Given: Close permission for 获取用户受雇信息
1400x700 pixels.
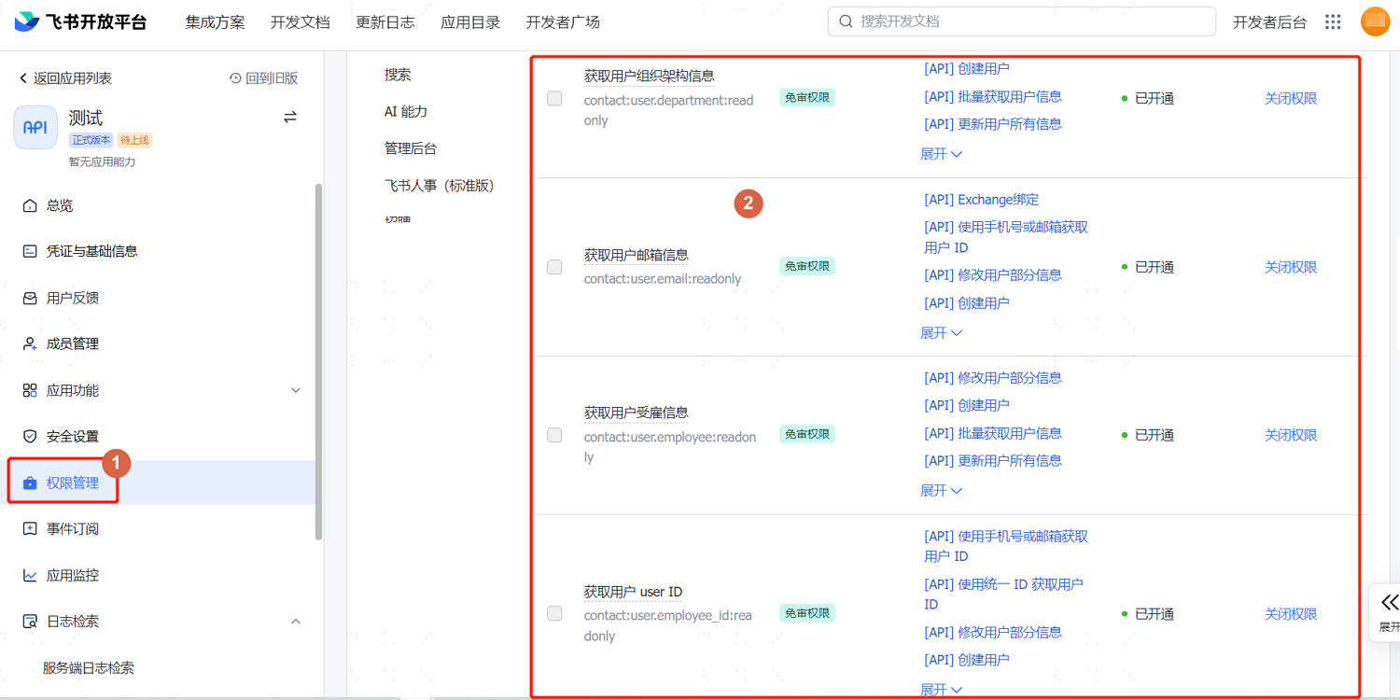Looking at the screenshot, I should [x=1291, y=435].
